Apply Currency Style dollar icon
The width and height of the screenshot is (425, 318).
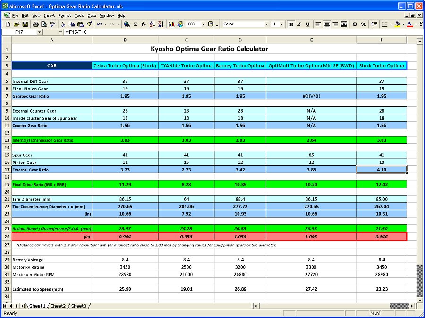pos(355,24)
